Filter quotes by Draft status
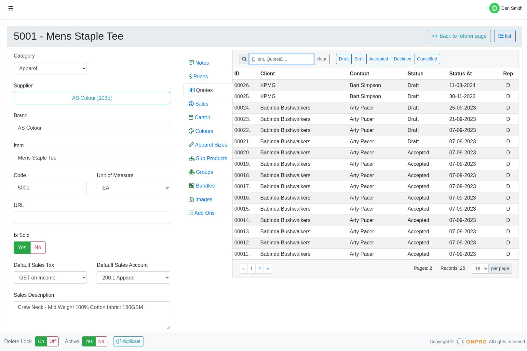The height and width of the screenshot is (351, 527). pos(344,59)
